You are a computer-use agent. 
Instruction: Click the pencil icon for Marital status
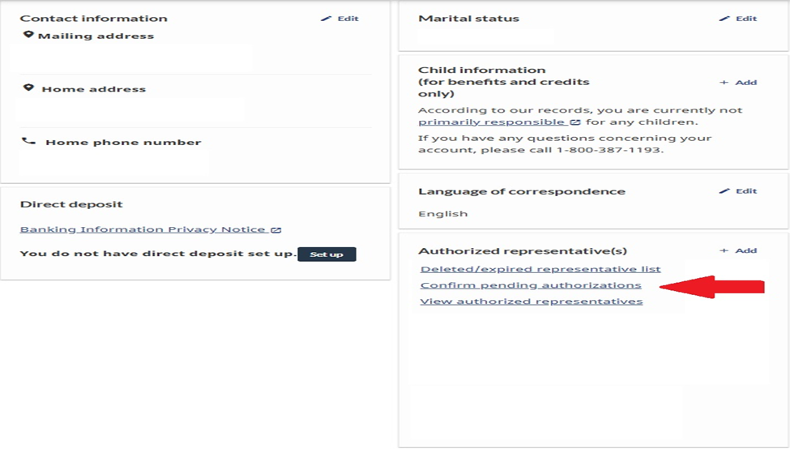tap(724, 19)
